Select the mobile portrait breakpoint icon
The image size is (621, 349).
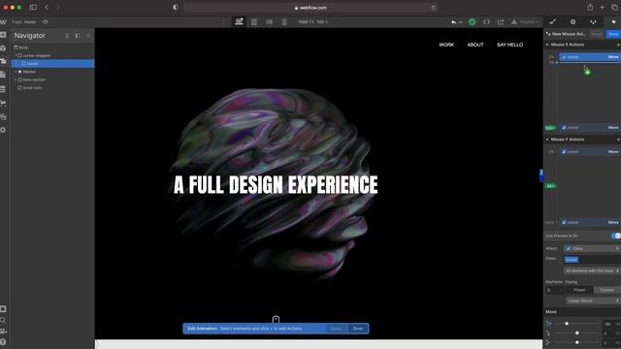[284, 21]
